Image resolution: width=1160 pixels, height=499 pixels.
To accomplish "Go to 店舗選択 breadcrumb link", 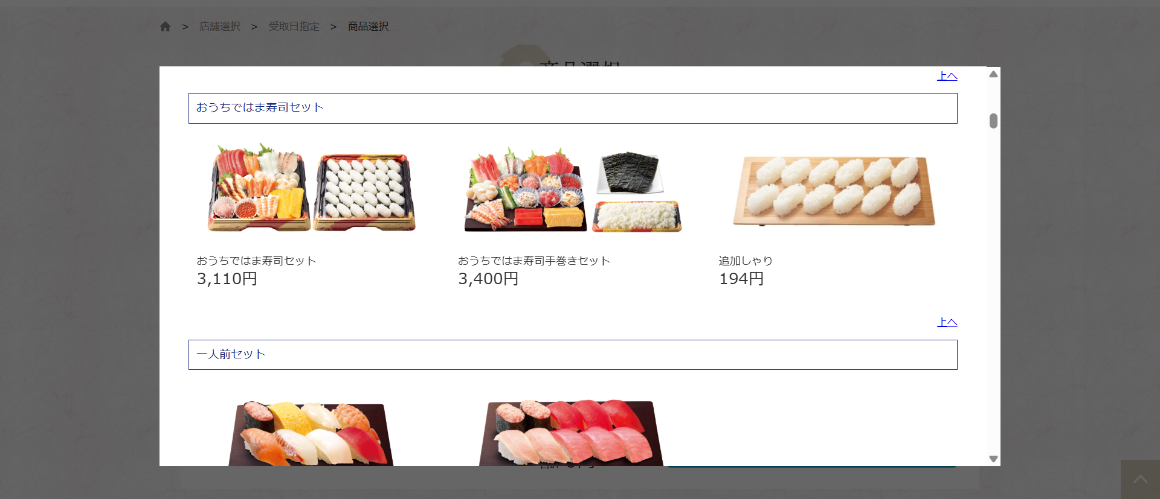I will 220,27.
